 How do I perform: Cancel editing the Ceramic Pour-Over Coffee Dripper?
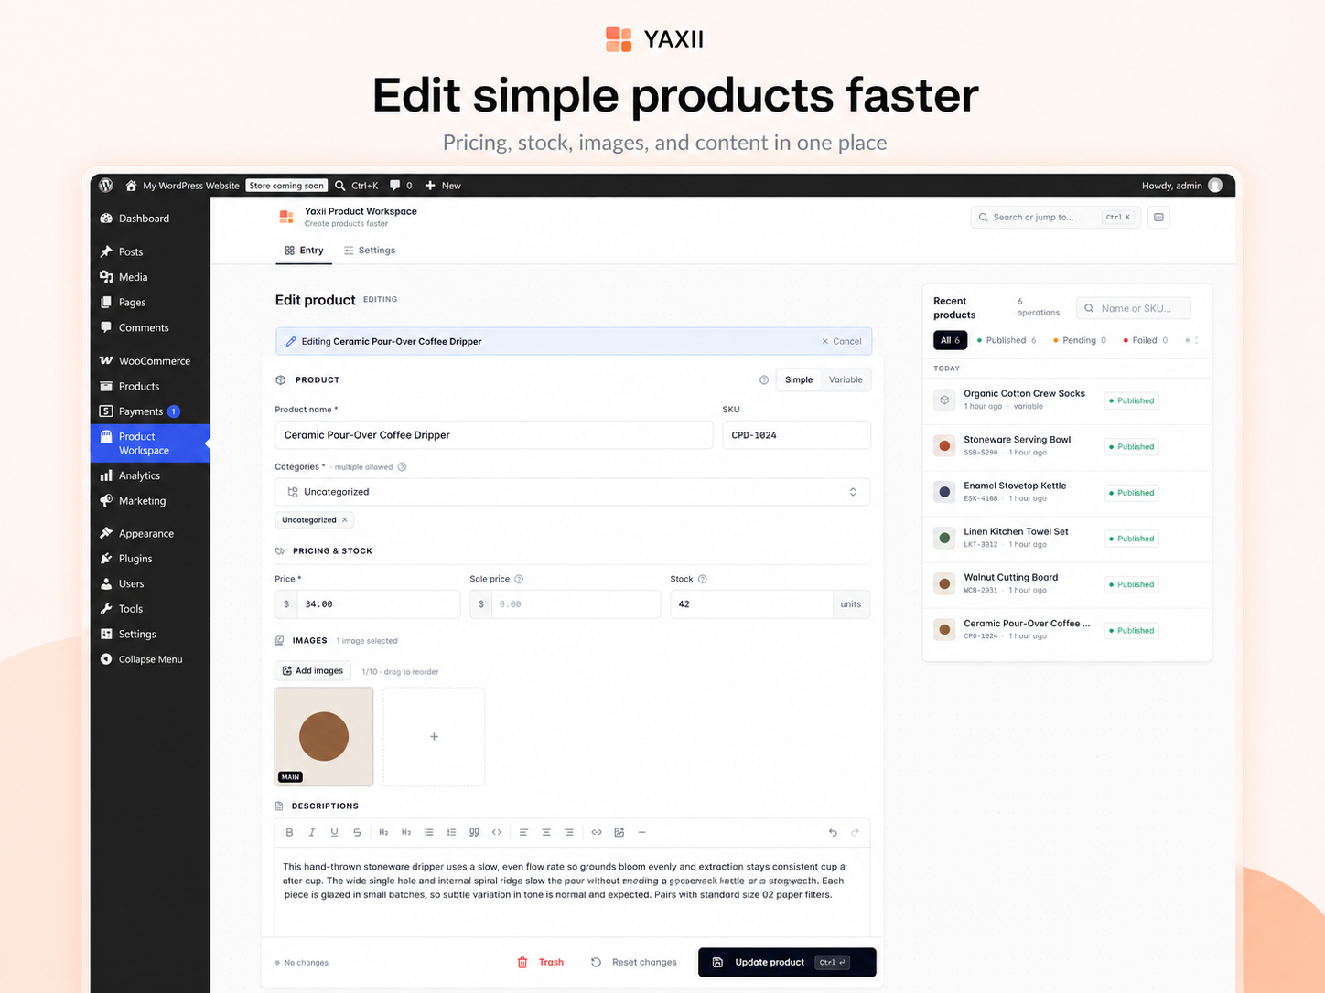(842, 341)
